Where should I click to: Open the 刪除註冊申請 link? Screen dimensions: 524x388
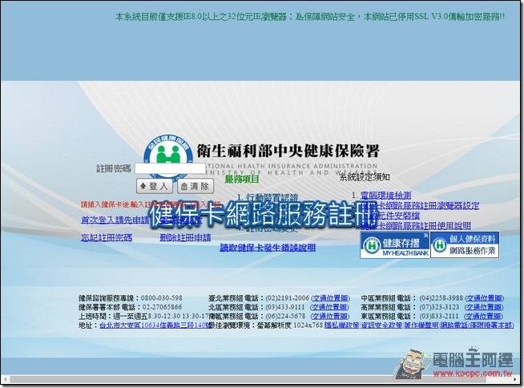coord(185,238)
